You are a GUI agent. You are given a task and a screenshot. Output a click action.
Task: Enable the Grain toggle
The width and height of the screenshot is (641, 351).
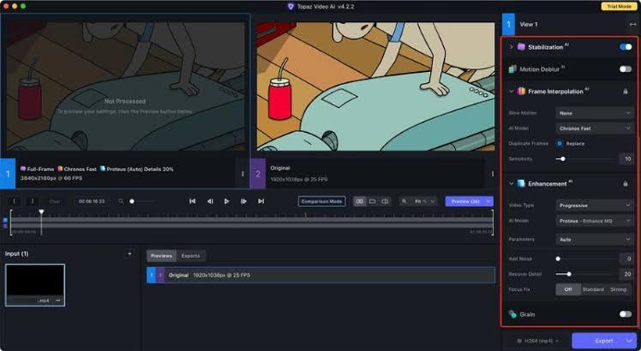625,313
